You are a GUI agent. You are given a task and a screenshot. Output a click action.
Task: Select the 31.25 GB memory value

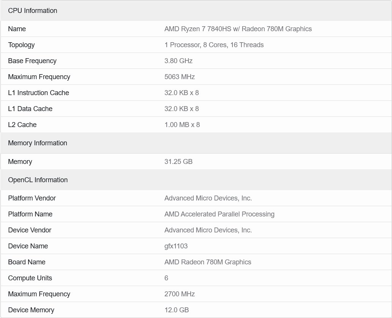(x=178, y=162)
